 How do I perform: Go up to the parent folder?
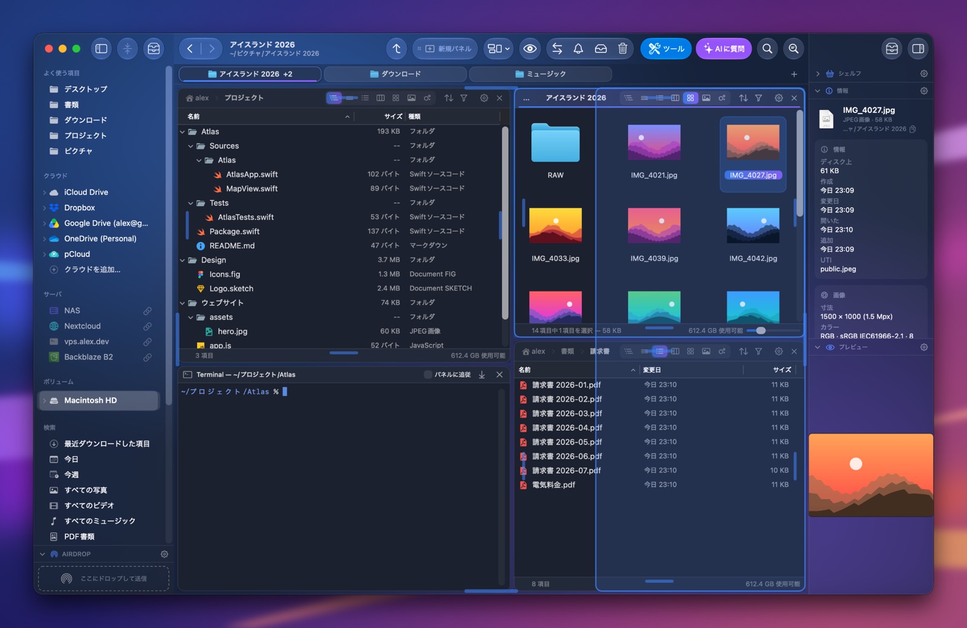tap(396, 49)
